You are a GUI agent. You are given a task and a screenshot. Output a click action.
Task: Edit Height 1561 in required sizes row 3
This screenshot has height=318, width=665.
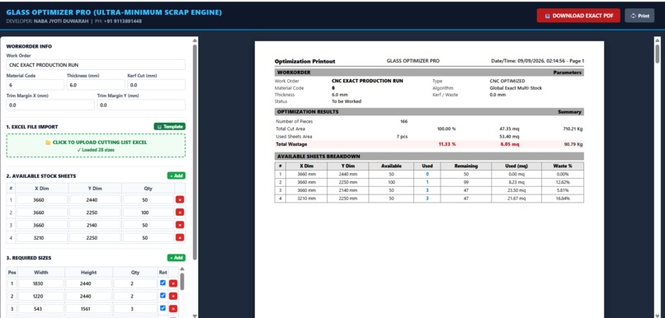(x=88, y=309)
